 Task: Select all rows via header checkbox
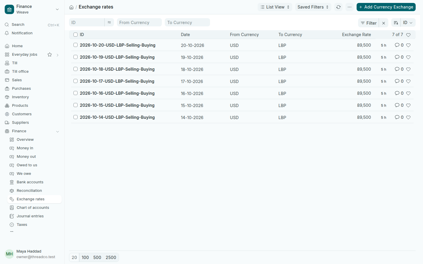[x=75, y=35]
